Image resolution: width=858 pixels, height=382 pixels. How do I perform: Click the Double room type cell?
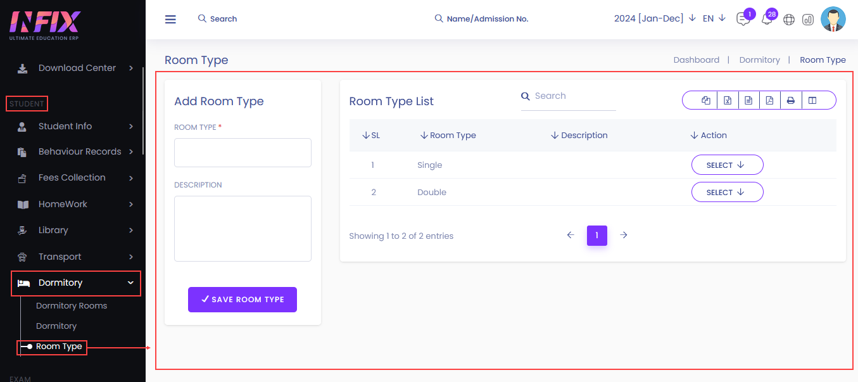(x=432, y=192)
